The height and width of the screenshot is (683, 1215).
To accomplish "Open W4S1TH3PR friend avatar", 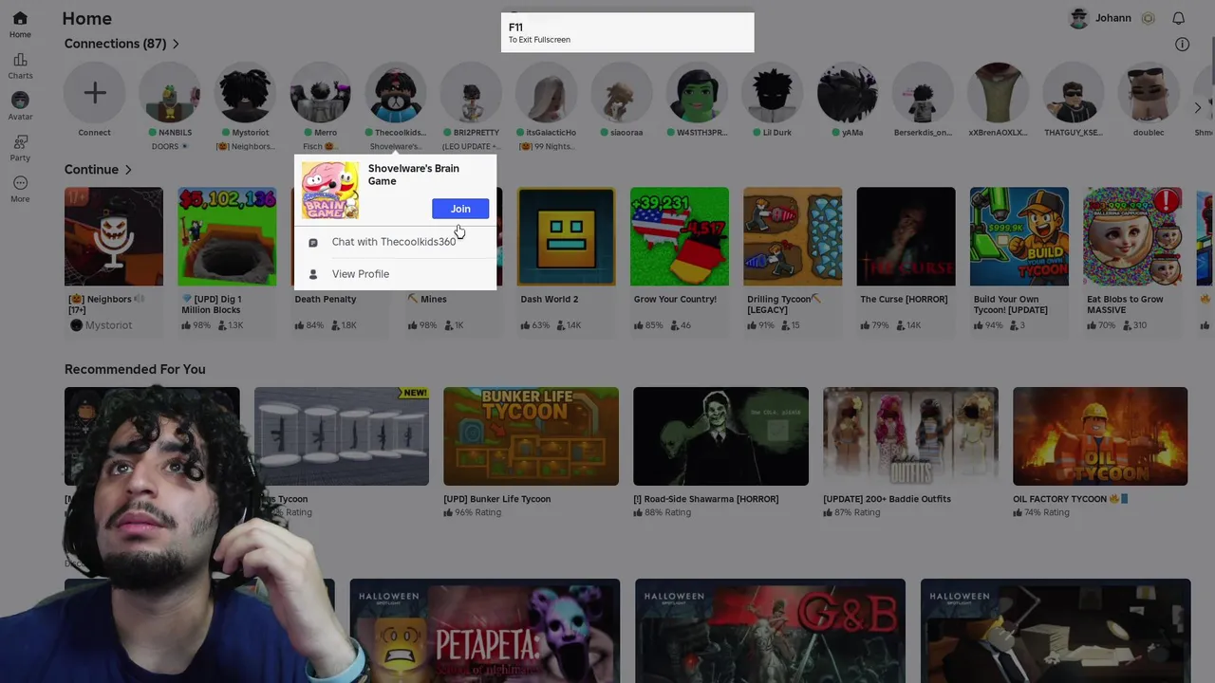I will [x=697, y=93].
